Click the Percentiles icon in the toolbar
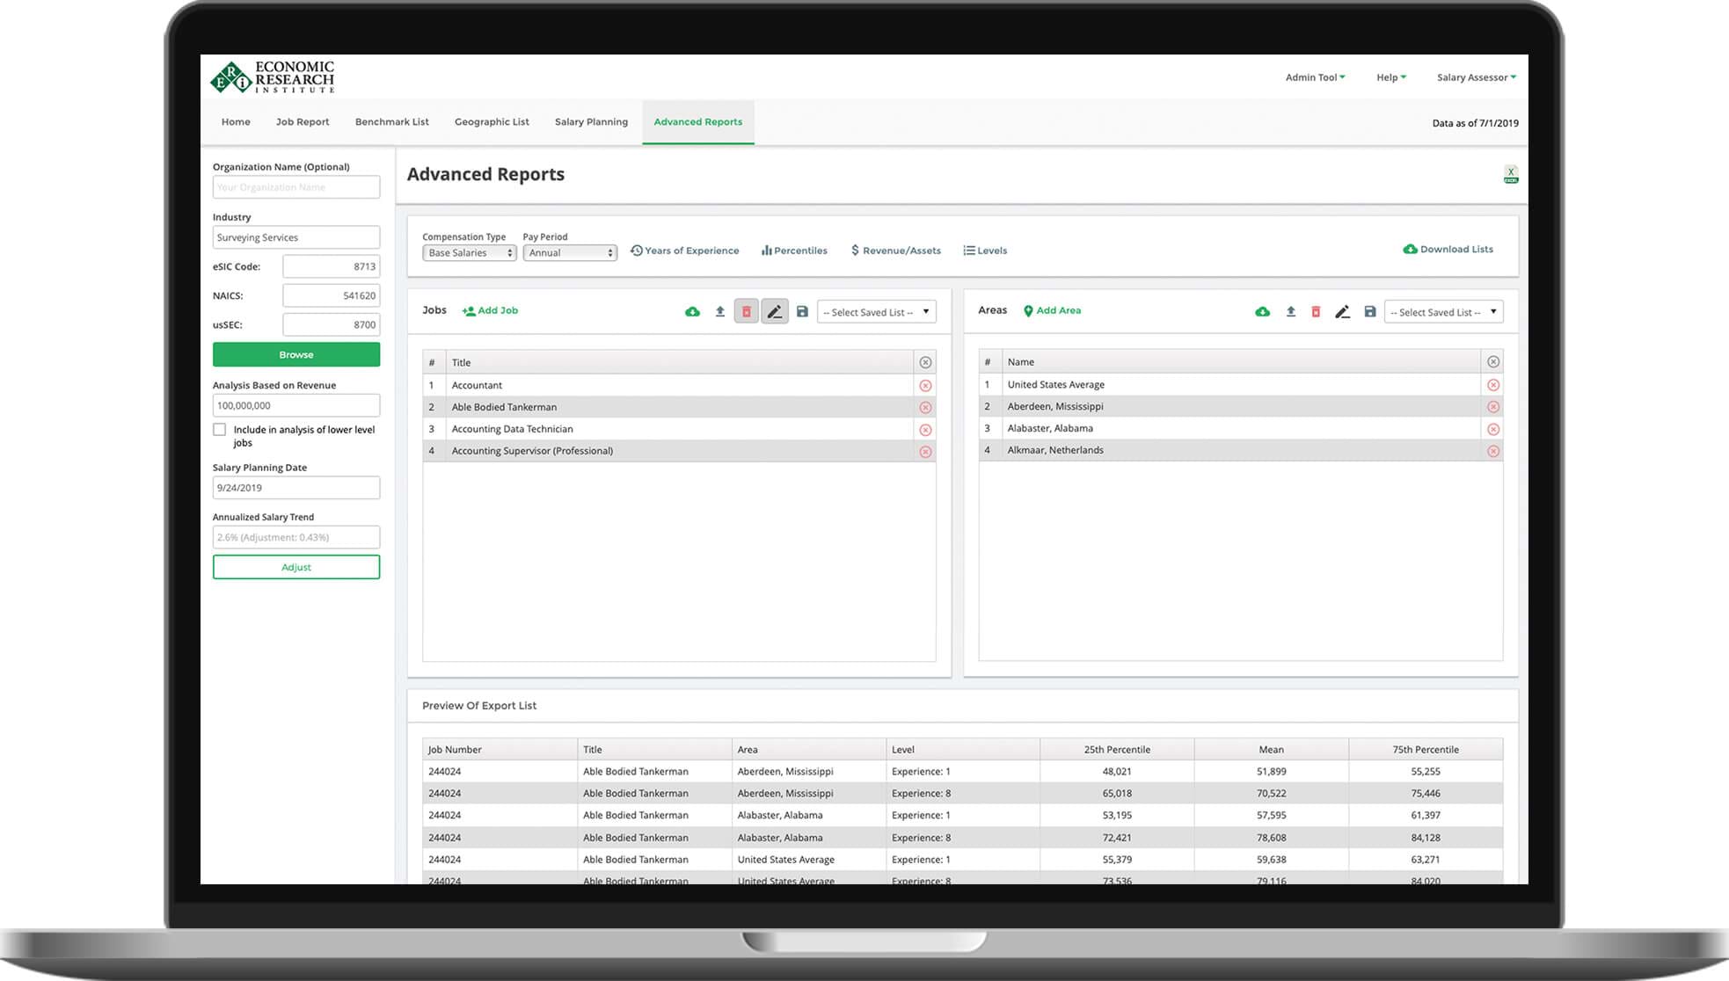This screenshot has width=1729, height=981. (794, 251)
